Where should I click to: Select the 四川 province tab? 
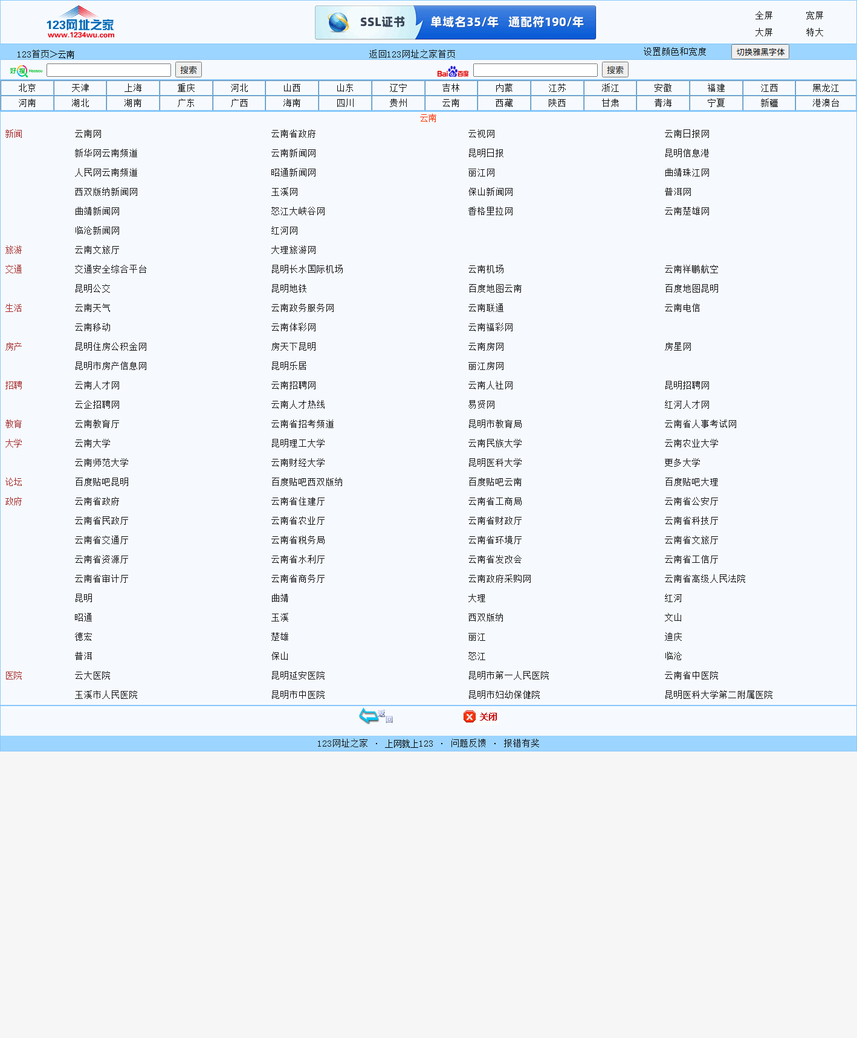click(x=345, y=103)
